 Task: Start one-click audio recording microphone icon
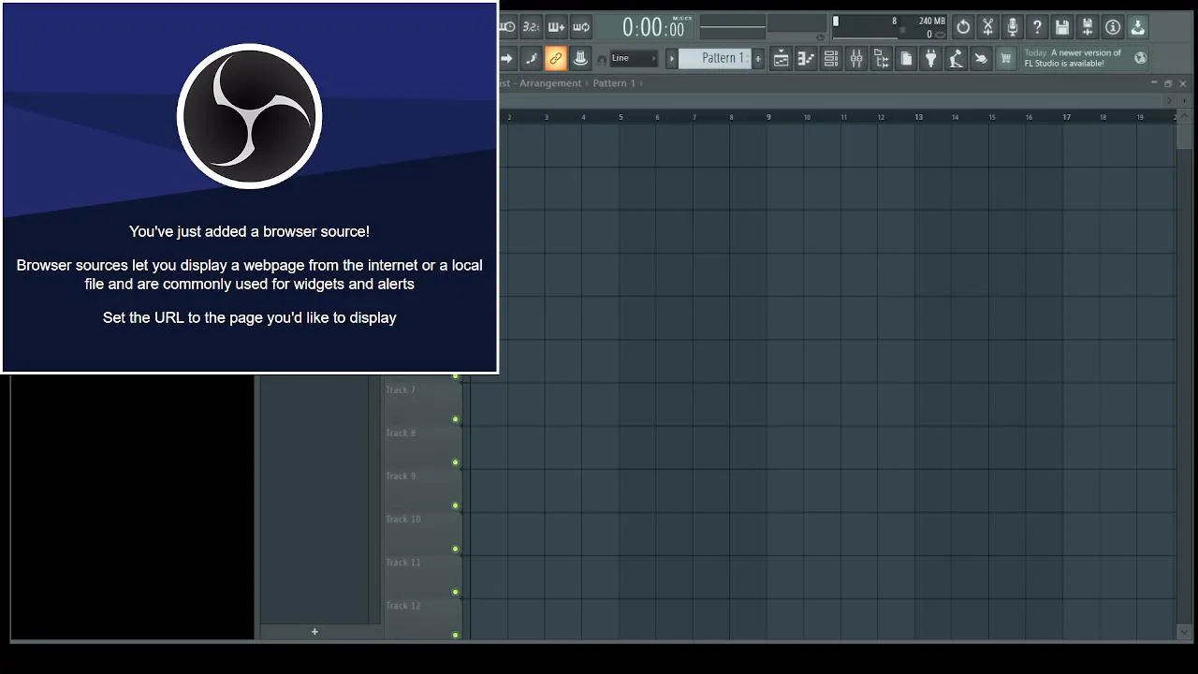1013,27
